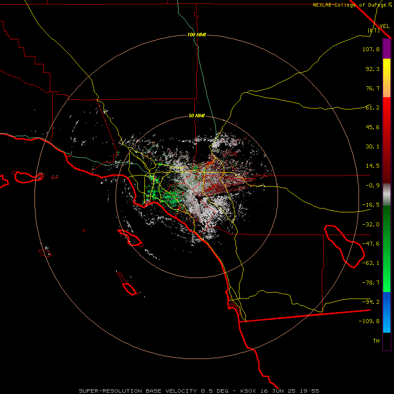The width and height of the screenshot is (394, 394).
Task: Click the 14.5 velocity scale value
Action: [373, 166]
